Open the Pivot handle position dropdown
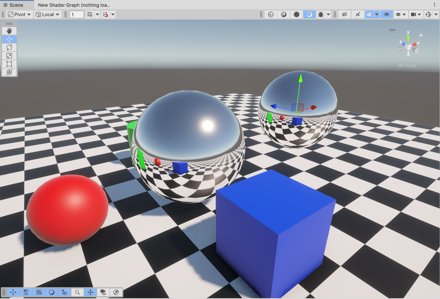440x299 pixels. 19,14
